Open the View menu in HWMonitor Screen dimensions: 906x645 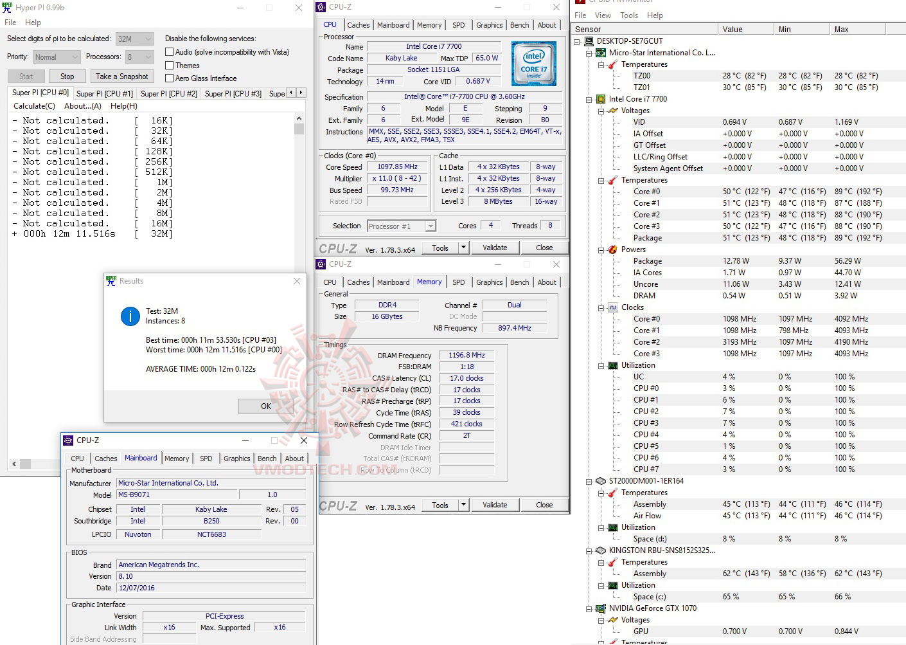click(x=603, y=15)
